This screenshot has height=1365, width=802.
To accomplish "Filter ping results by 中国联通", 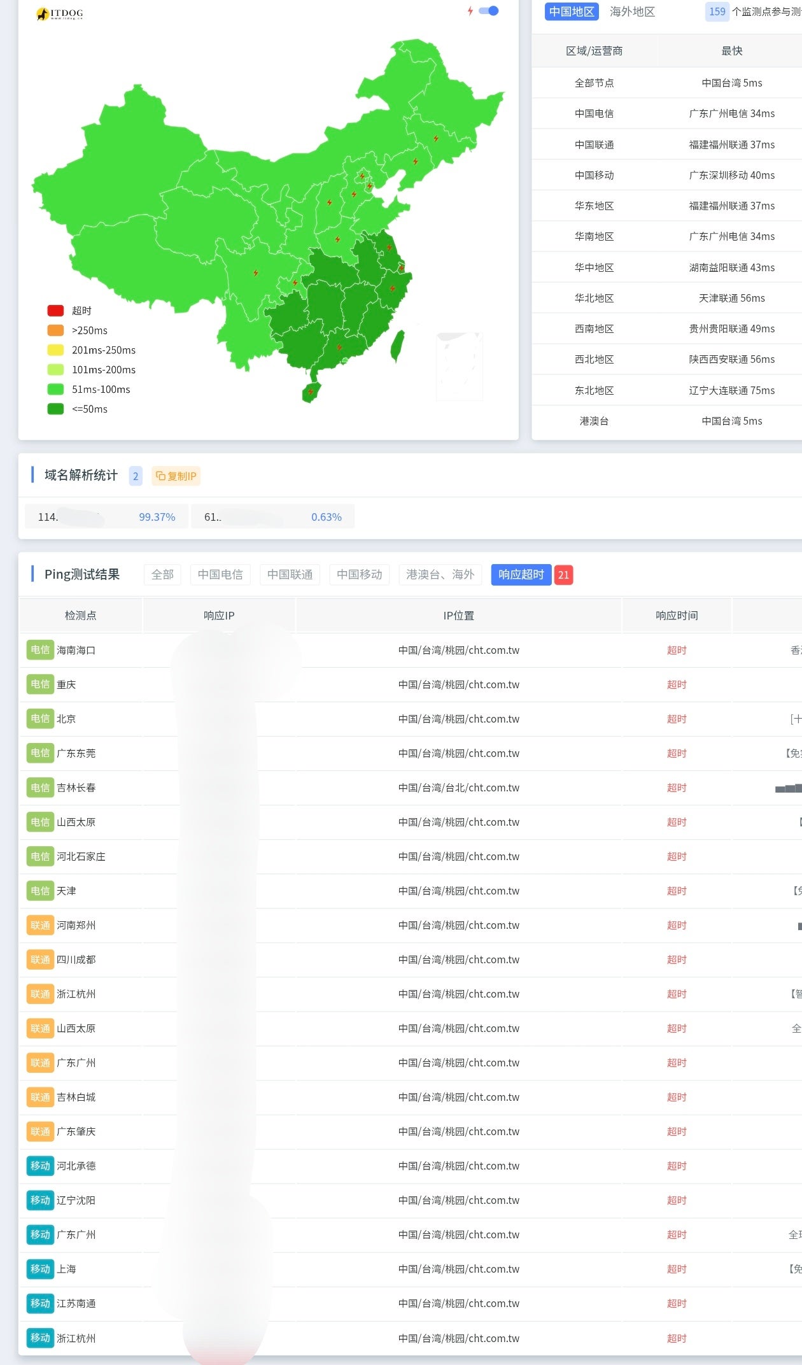I will pos(290,574).
